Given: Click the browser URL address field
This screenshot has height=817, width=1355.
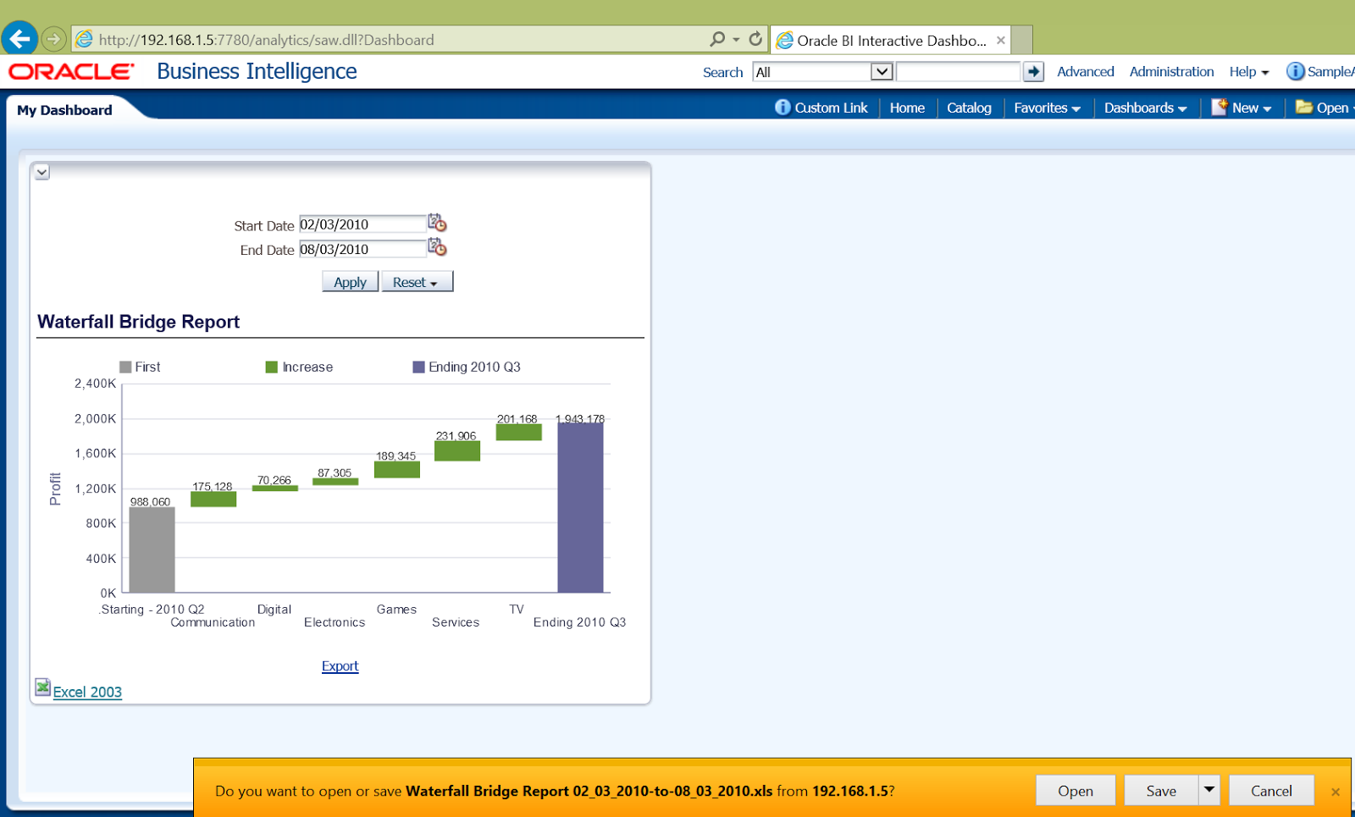Looking at the screenshot, I should [390, 40].
